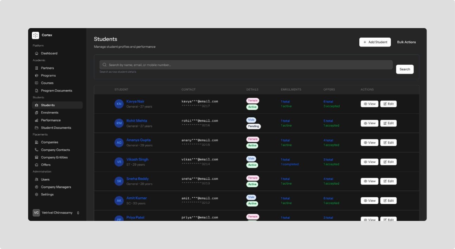The width and height of the screenshot is (455, 249).
Task: Click "1 completed" enrolment for Vikash Singh
Action: (x=290, y=164)
